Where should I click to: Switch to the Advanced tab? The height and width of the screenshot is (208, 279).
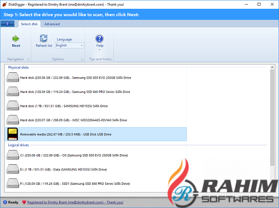(52, 24)
